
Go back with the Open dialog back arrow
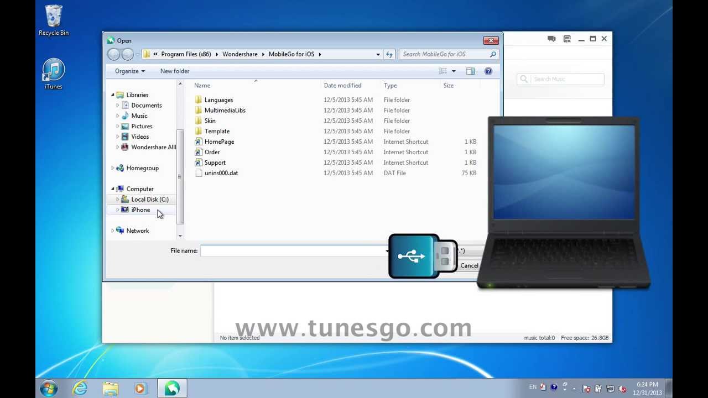coord(113,54)
